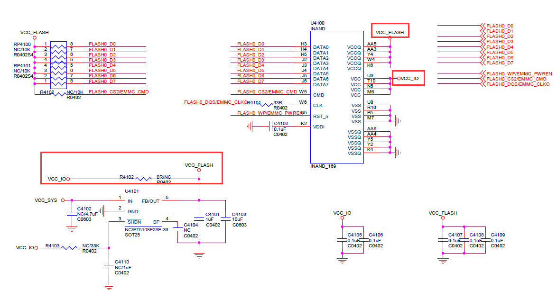Click ground symbol below C4110
557x290 pixels.
[109, 287]
